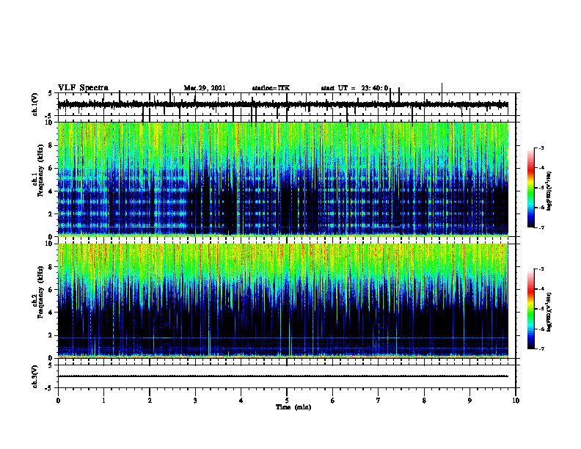Click the "-3" label on ch.1 colorbar
Image resolution: width=581 pixels, height=449 pixels.
(541, 147)
